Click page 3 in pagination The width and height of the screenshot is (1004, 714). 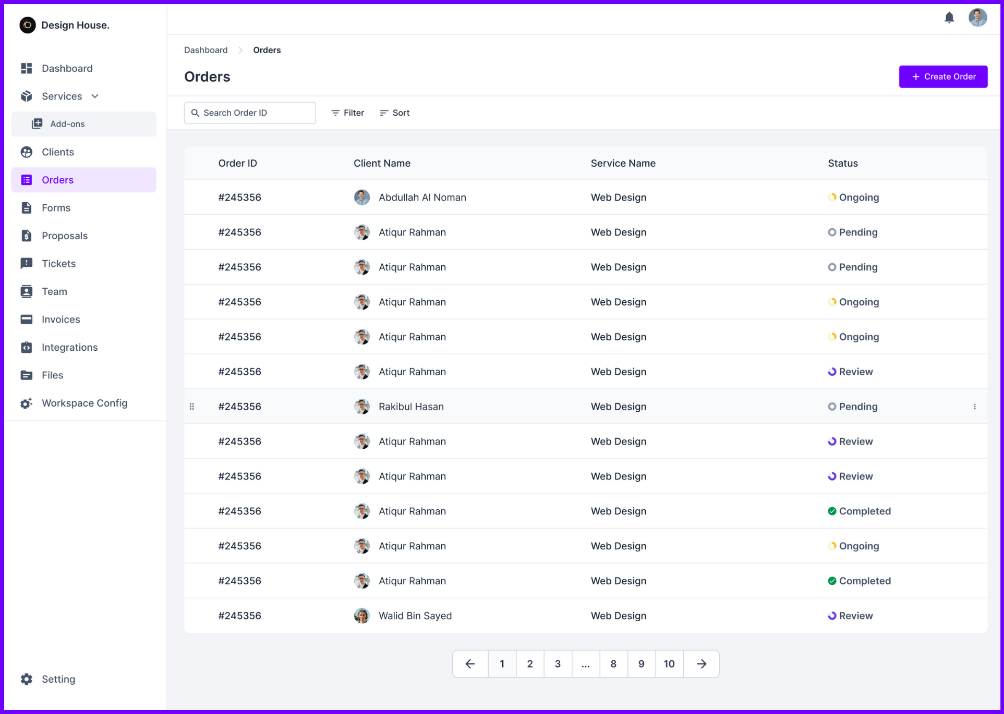[x=558, y=663]
